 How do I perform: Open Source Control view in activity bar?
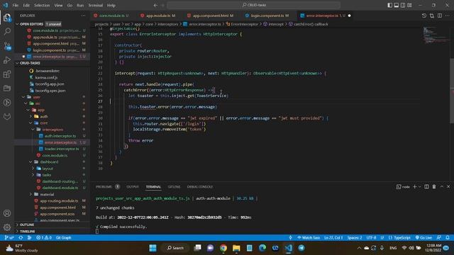pyautogui.click(x=7, y=45)
